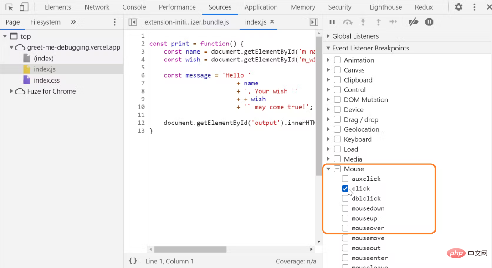Switch to the Elements panel
The height and width of the screenshot is (268, 492).
tap(58, 7)
